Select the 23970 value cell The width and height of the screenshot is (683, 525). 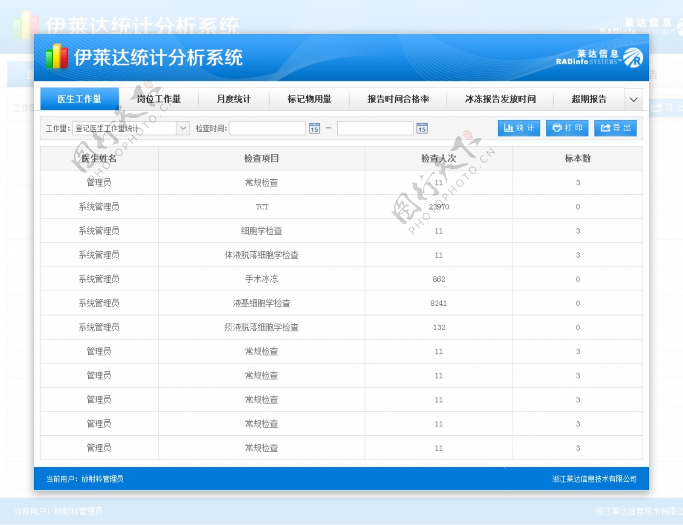(x=439, y=207)
